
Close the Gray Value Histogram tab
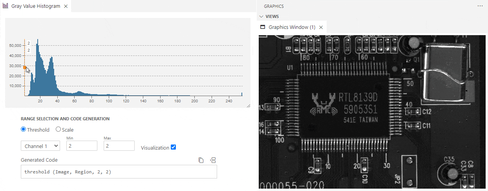[x=66, y=6]
